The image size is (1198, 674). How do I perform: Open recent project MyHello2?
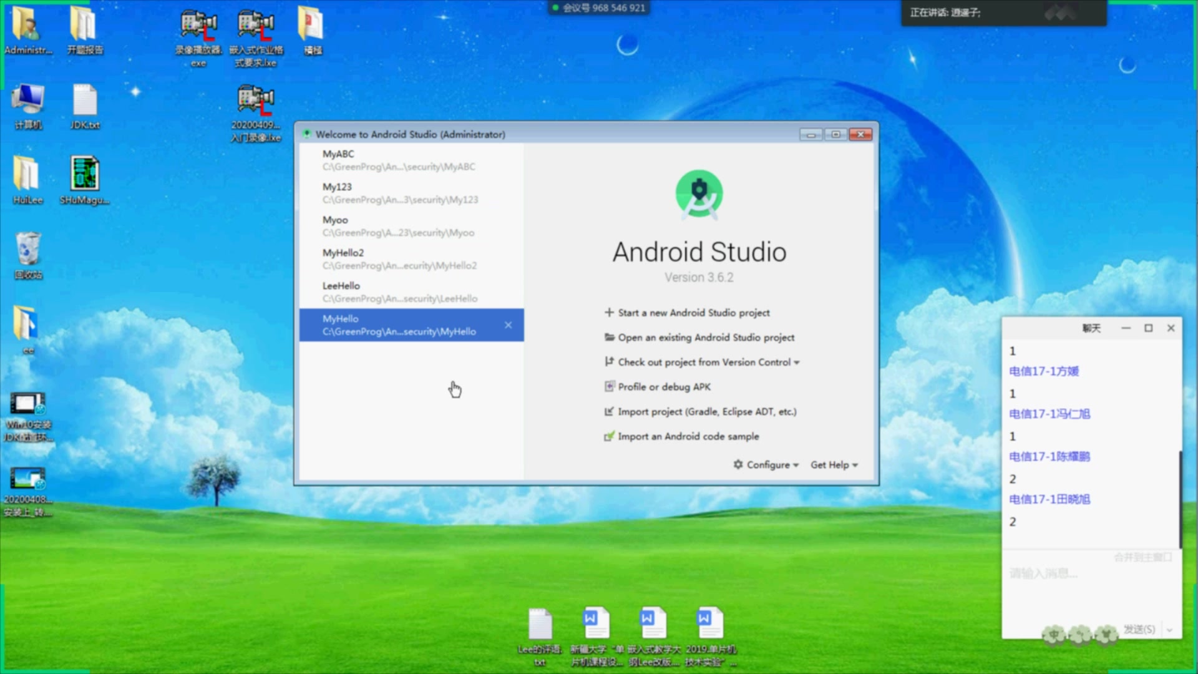click(411, 259)
